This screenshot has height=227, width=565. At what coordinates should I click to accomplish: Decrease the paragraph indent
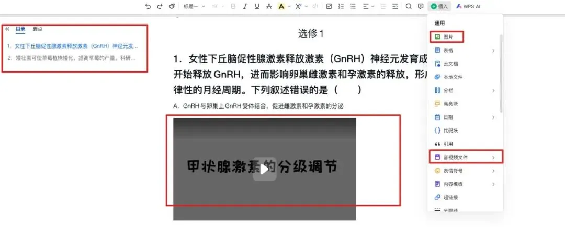(x=383, y=6)
